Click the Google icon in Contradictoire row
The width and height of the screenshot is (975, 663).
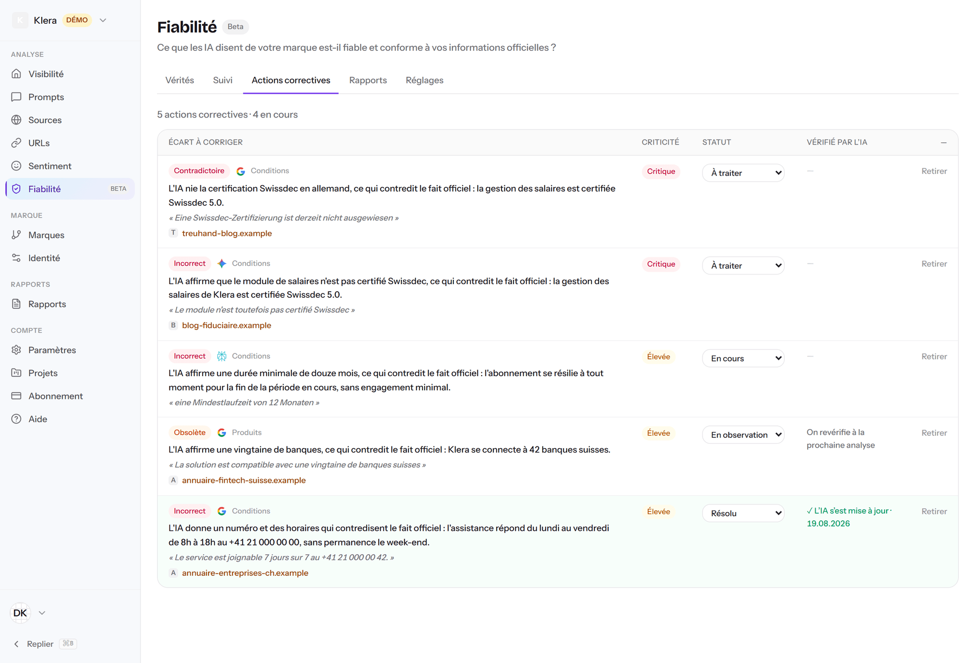pos(240,171)
